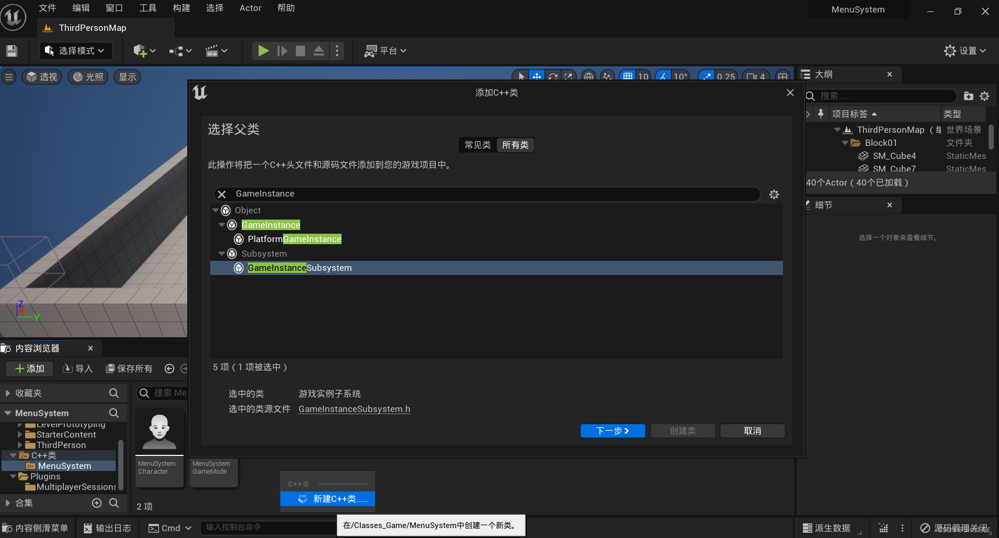Viewport: 999px width, 538px height.
Task: Clear the GameInstance search with the X icon
Action: [221, 194]
